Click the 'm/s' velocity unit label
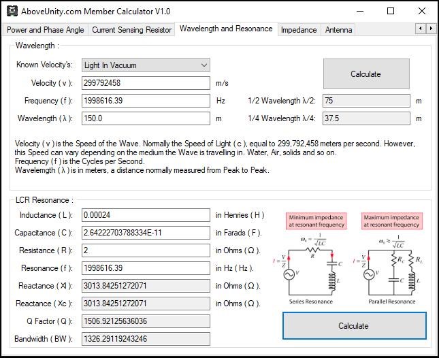 [222, 83]
